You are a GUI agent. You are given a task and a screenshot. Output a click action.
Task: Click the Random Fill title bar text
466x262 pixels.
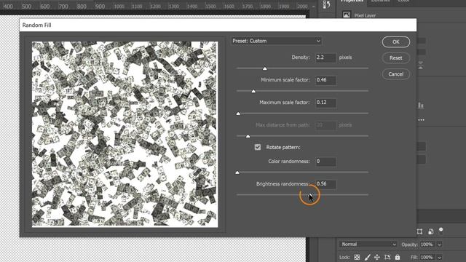[37, 25]
